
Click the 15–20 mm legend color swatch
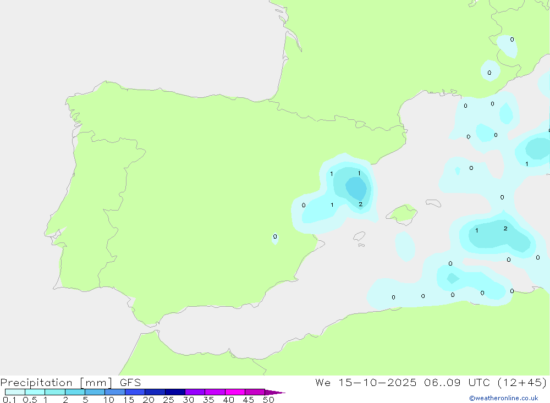coord(135,392)
